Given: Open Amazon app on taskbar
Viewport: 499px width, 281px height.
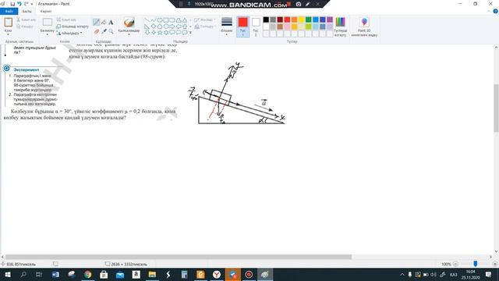Looking at the screenshot, I should [136, 274].
